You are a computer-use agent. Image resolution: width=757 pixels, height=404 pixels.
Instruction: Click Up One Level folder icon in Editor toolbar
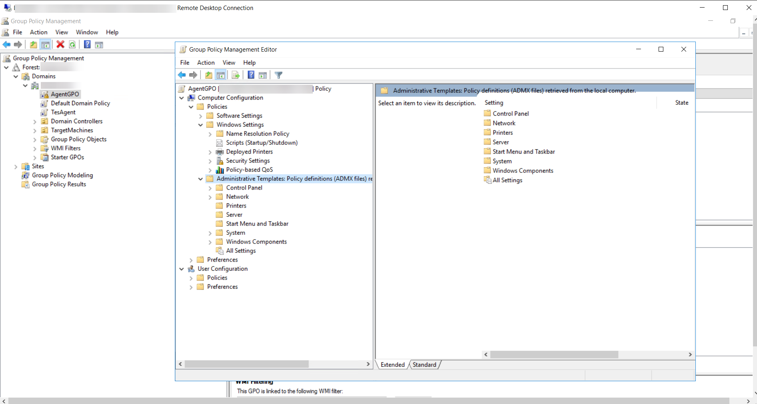208,75
